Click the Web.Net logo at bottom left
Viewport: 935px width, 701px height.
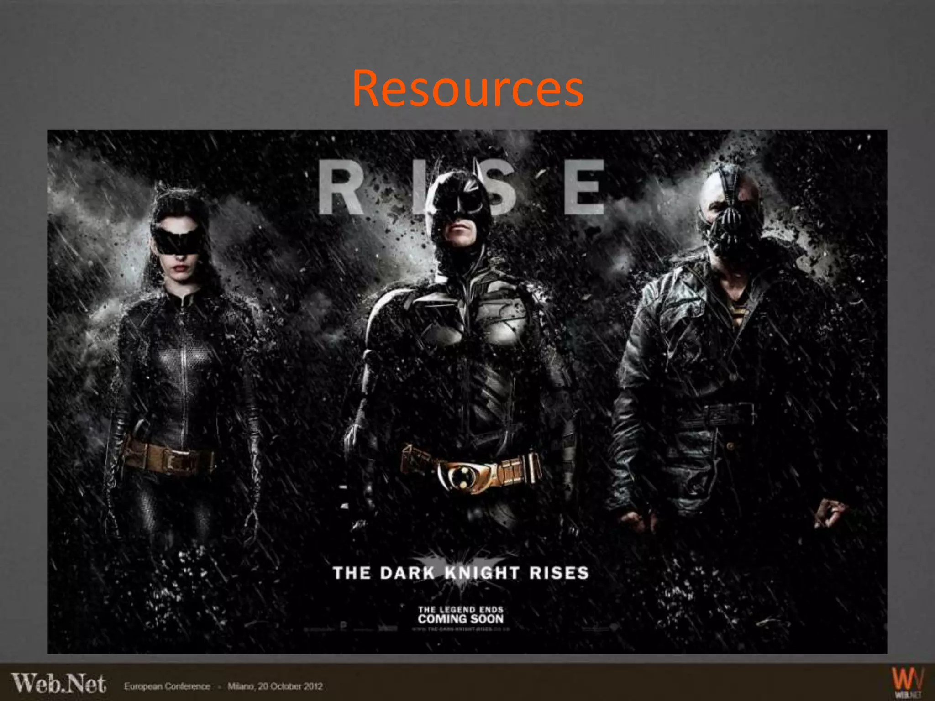[x=58, y=684]
